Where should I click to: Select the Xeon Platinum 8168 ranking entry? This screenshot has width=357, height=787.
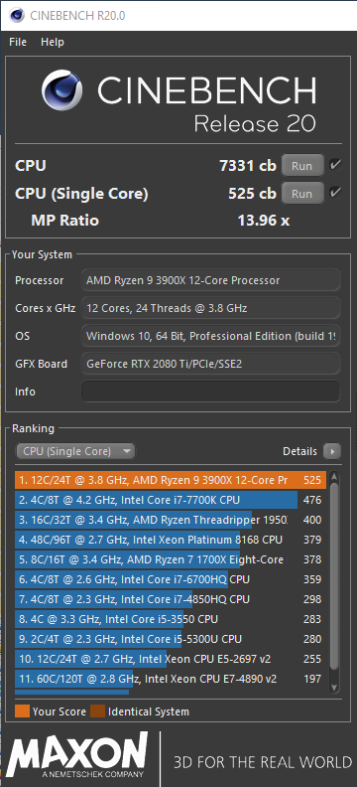171,540
